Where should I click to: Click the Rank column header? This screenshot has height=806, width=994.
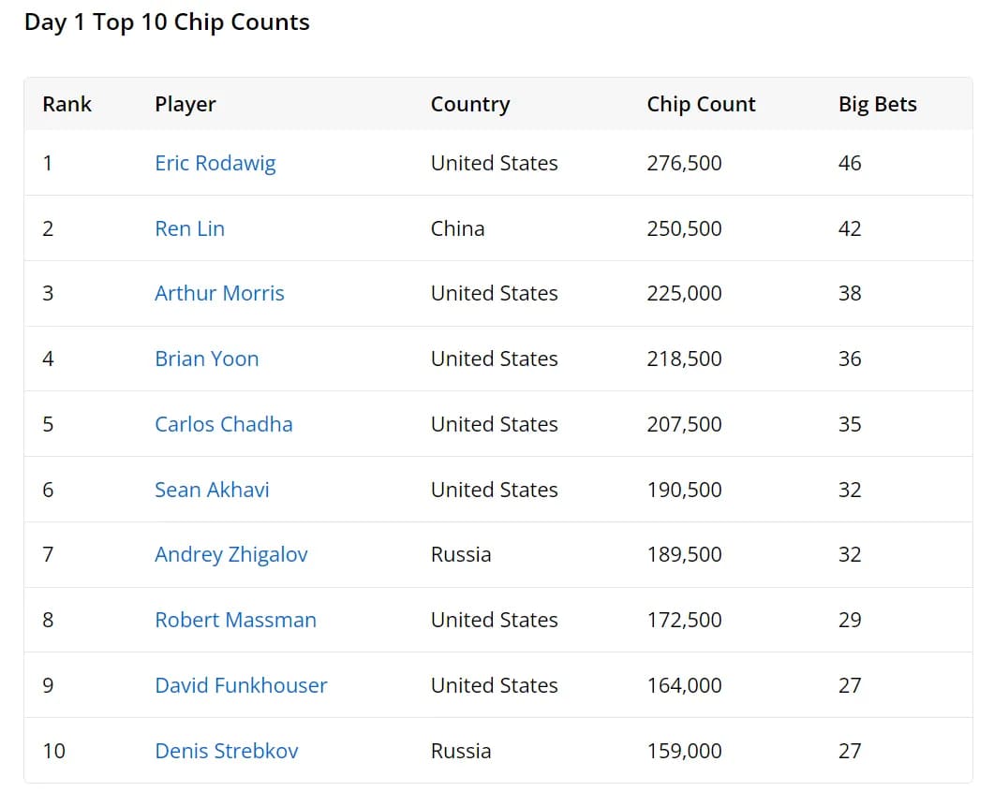[x=67, y=104]
